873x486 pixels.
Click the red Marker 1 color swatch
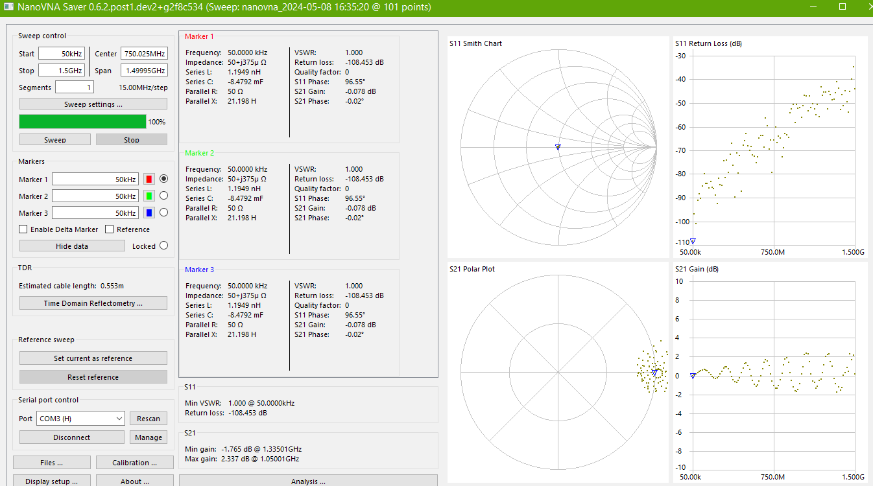point(149,179)
